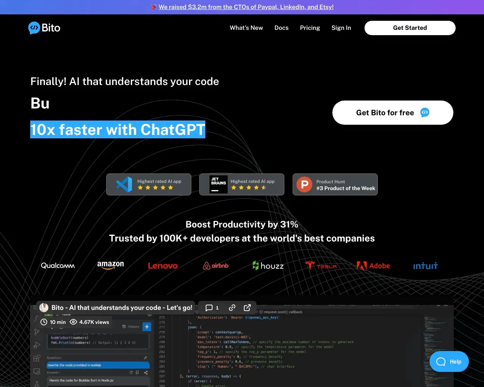Screen dimensions: 484x387
Task: Open the Pricing page
Action: (x=310, y=28)
